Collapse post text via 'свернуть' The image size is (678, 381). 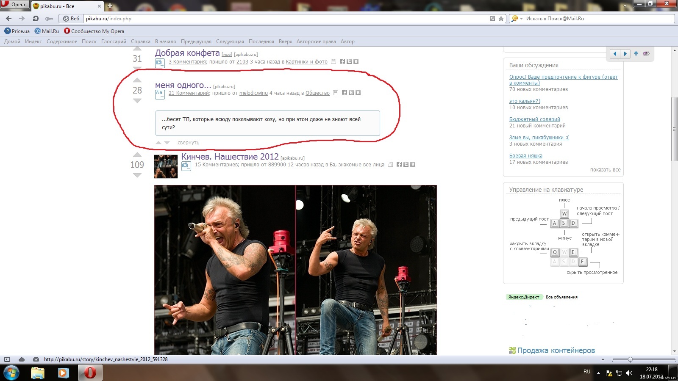(x=188, y=143)
